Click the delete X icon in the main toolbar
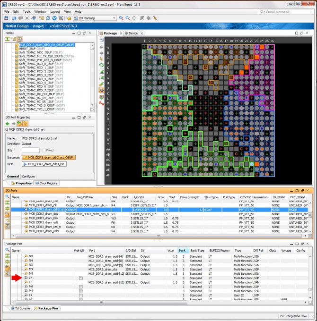Viewport: 317px width, 321px height. click(x=27, y=18)
